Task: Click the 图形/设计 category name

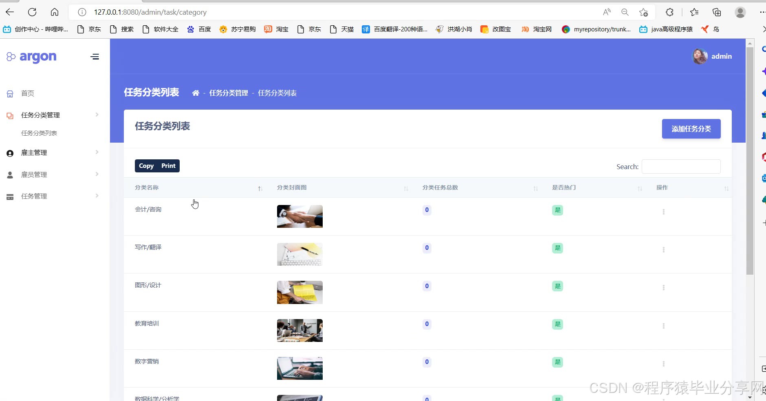Action: [x=148, y=285]
